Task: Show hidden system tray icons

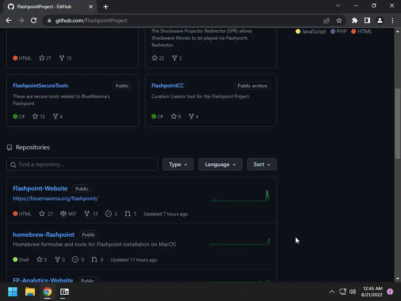Action: click(x=332, y=292)
